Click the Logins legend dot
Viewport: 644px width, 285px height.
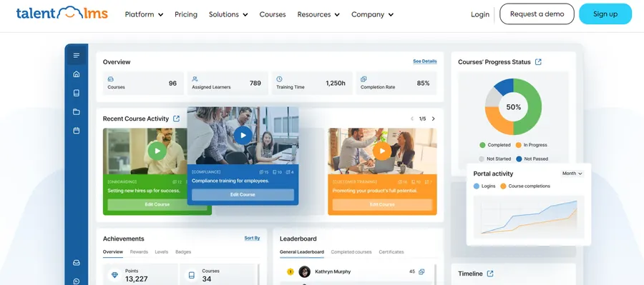pyautogui.click(x=477, y=186)
